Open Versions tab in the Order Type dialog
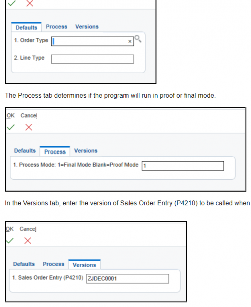 87,27
